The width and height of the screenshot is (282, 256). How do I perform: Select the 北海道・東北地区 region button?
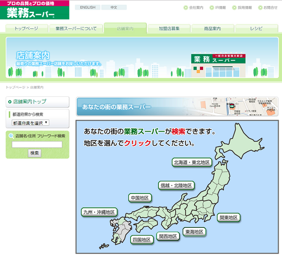click(192, 163)
